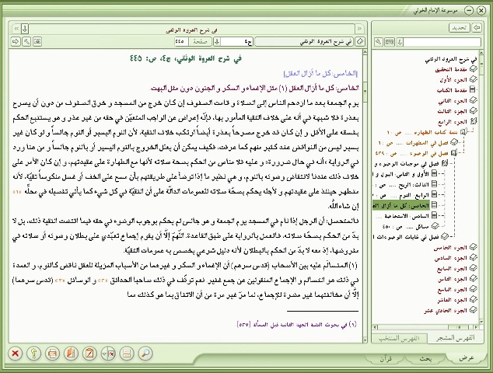
Task: Open dropdown arrow at left of book title bar
Action: [25, 30]
